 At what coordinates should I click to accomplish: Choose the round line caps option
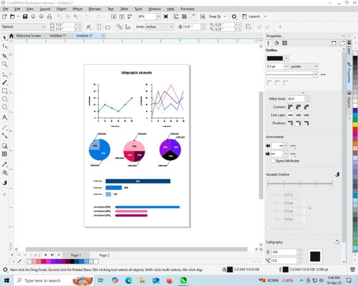(x=299, y=115)
